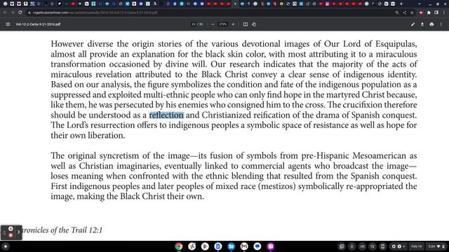Edit the PDF page number field
Image resolution: width=449 pixels, height=252 pixels.
click(x=194, y=24)
